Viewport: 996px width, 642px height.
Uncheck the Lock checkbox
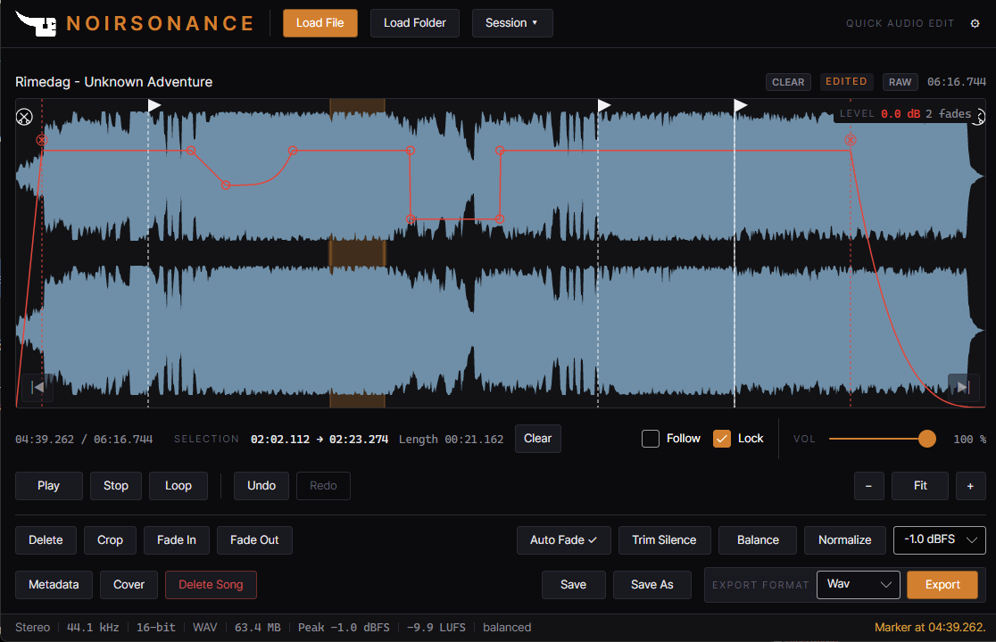722,439
